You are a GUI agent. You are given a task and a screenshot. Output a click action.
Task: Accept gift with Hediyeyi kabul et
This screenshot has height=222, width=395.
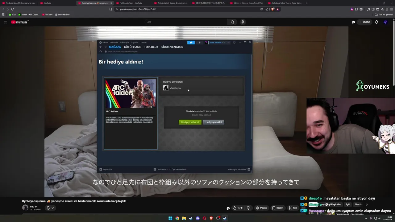click(x=190, y=122)
